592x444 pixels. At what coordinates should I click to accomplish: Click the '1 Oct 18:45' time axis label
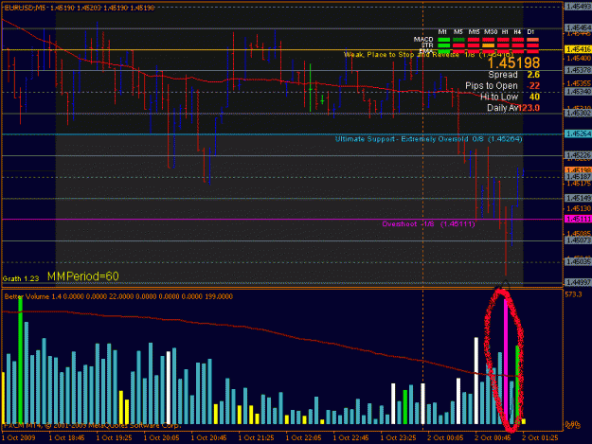[67, 438]
